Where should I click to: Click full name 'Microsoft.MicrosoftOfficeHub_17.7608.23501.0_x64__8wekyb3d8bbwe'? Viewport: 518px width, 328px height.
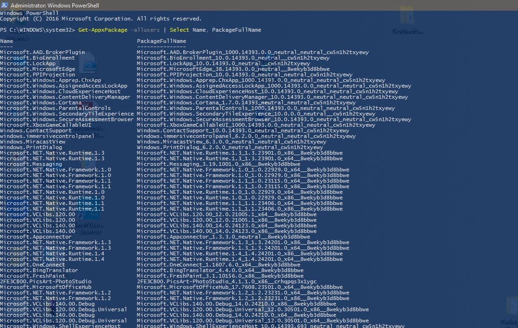tap(240, 287)
